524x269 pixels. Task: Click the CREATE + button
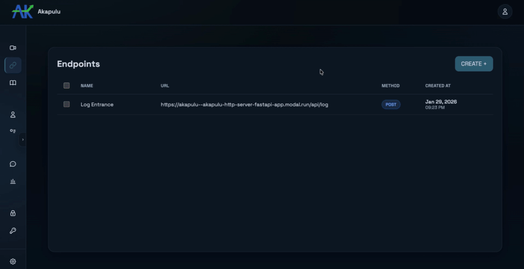474,64
